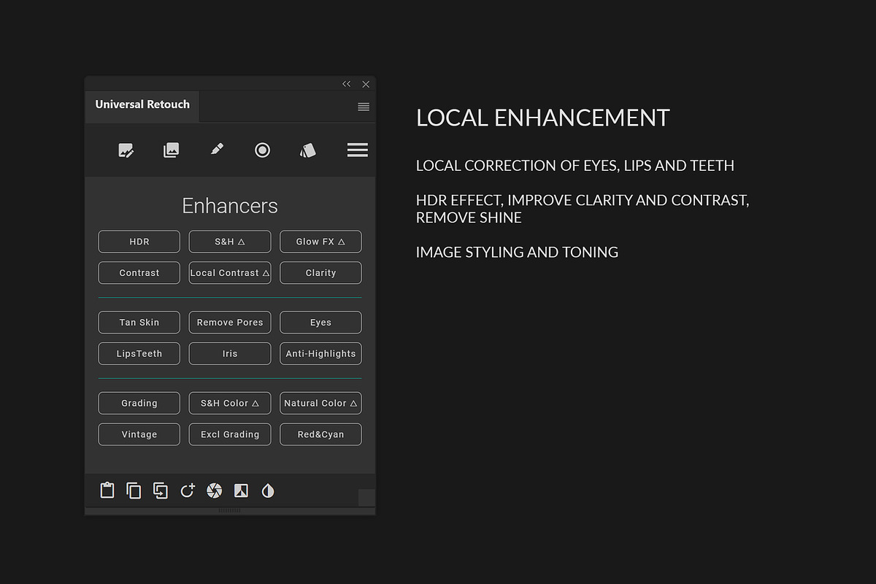Viewport: 876px width, 584px height.
Task: Collapse the panel with double-chevron
Action: [x=347, y=84]
